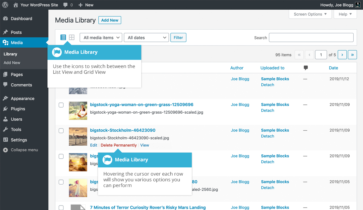Viewport: 363px width, 210px height.
Task: Open bigstock-yoga-woman-on-green-grass-12509696 title link
Action: 142,105
